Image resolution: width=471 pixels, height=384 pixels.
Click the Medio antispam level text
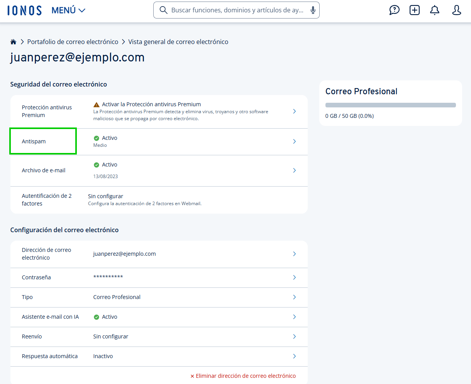click(x=100, y=145)
